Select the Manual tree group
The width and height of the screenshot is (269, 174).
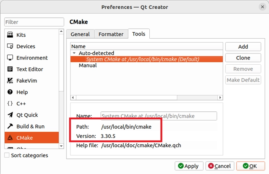tap(87, 65)
